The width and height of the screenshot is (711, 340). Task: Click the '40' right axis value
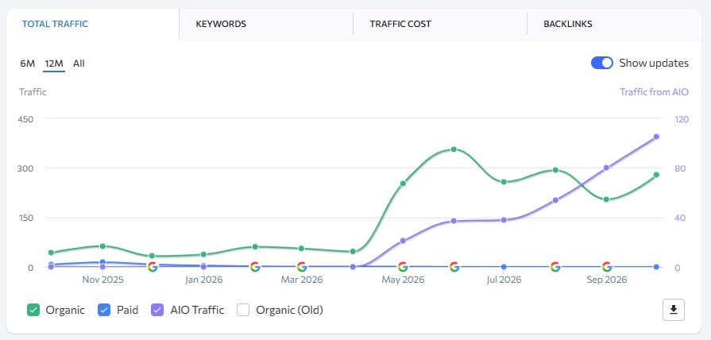(680, 218)
